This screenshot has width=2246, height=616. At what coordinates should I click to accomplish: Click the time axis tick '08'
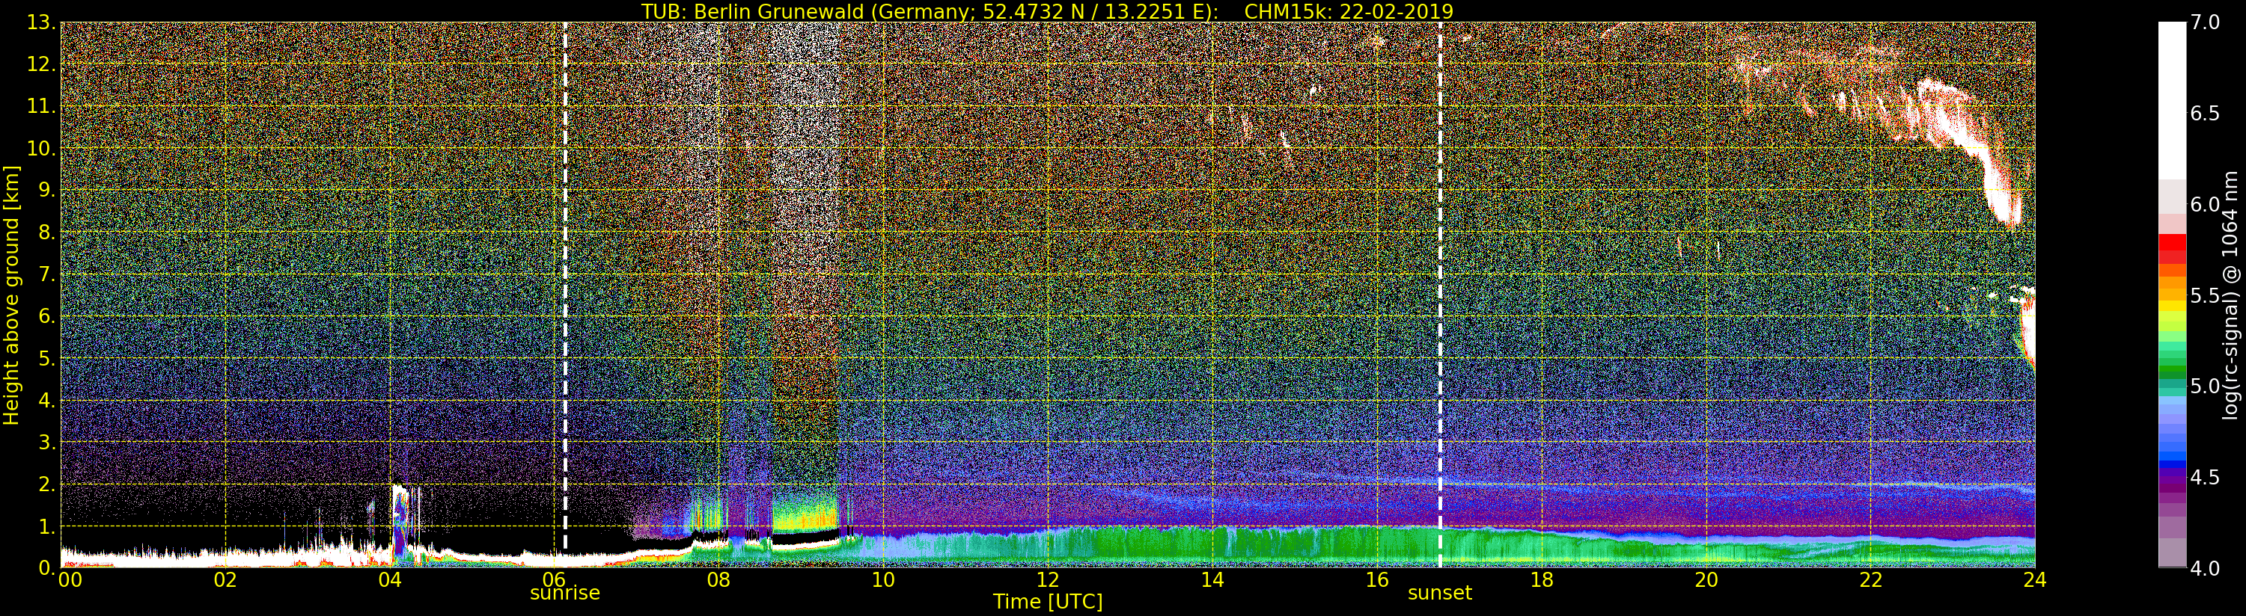click(x=718, y=579)
